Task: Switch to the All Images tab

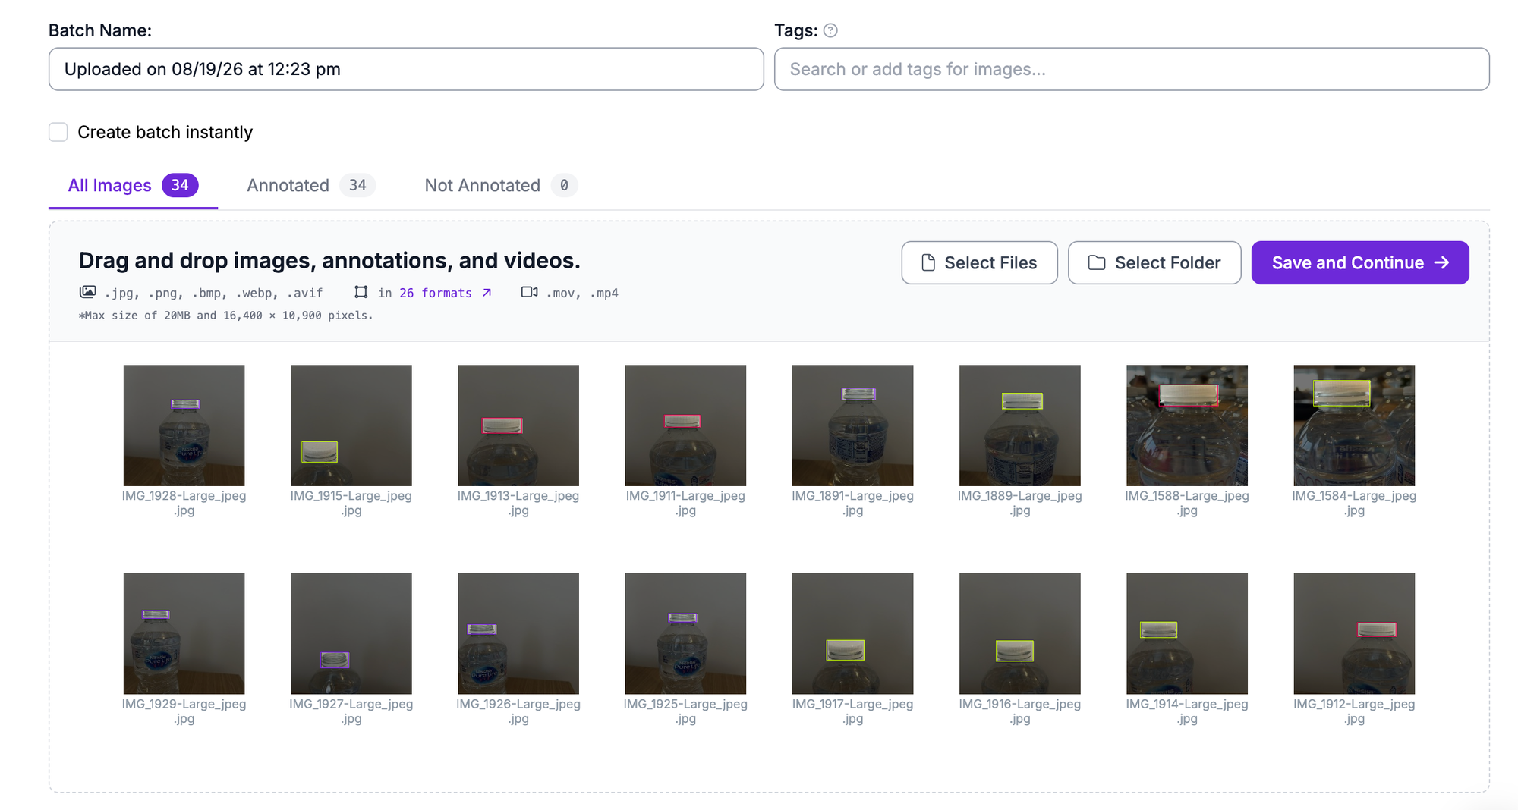Action: (x=133, y=185)
